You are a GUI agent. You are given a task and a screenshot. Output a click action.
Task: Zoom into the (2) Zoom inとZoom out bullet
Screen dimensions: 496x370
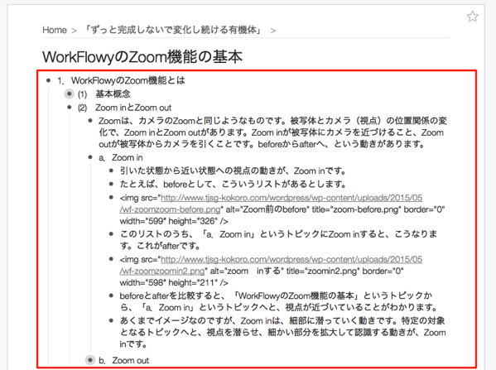tap(70, 108)
